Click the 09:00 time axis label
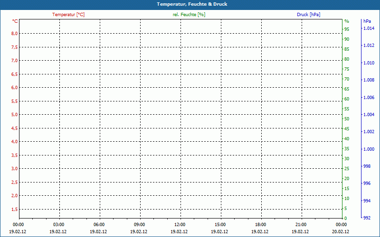Image resolution: width=380 pixels, height=237 pixels. [139, 225]
